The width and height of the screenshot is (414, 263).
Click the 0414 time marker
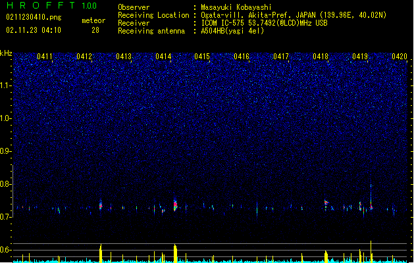coord(163,57)
